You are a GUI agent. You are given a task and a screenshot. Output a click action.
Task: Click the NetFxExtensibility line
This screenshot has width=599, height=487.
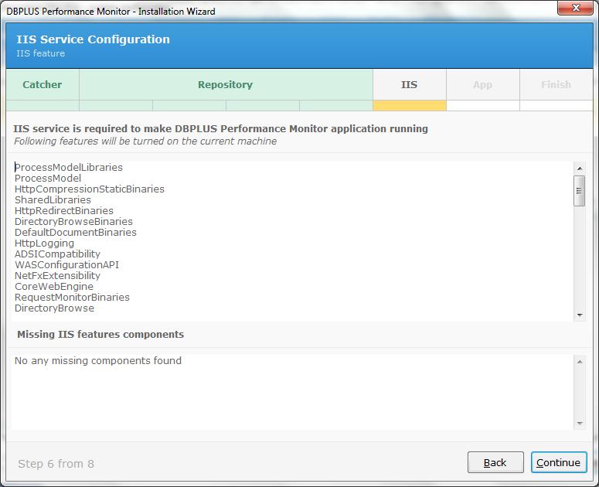[57, 276]
